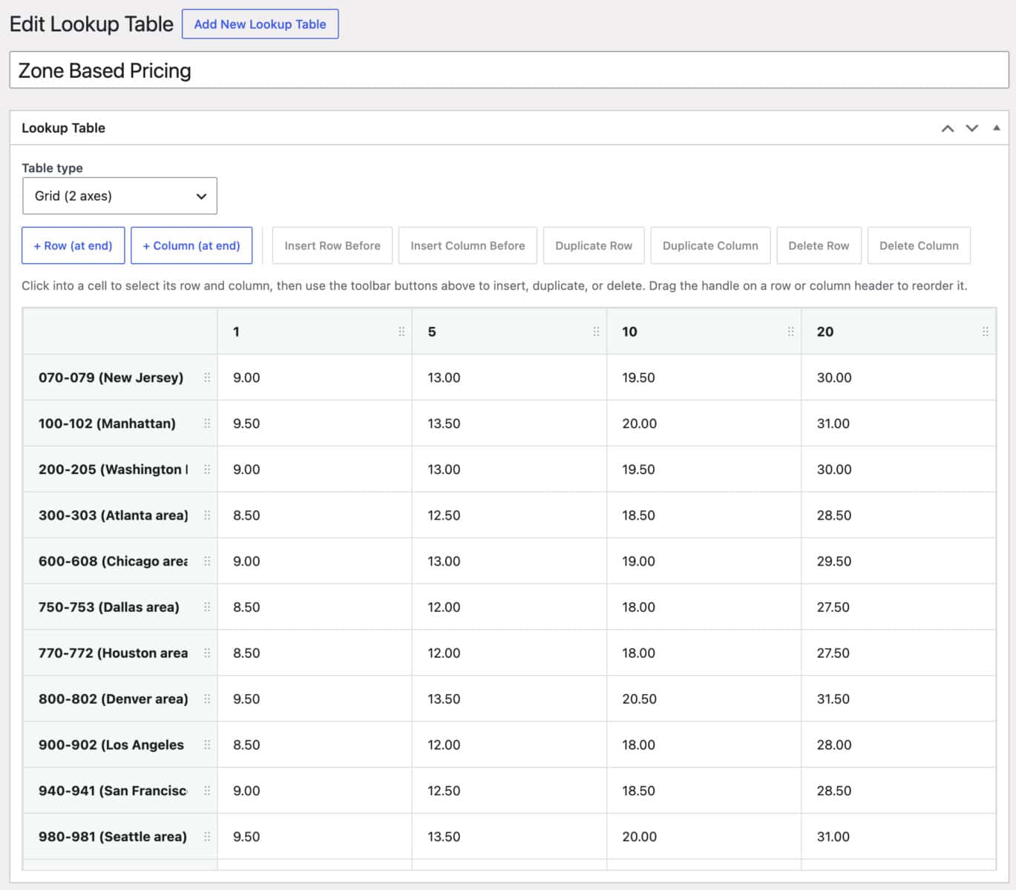Viewport: 1016px width, 890px height.
Task: Open the Table type dropdown
Action: coord(119,196)
